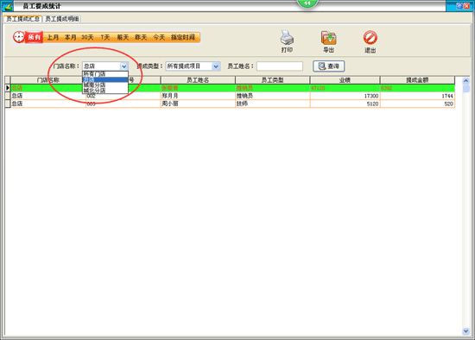This screenshot has width=475, height=340.
Task: Click the app icon in title bar
Action: (x=7, y=6)
